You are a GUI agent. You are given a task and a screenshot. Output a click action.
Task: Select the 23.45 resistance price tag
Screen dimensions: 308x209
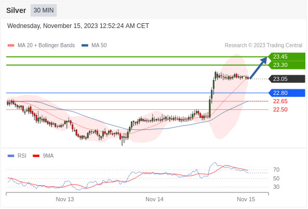click(x=287, y=57)
